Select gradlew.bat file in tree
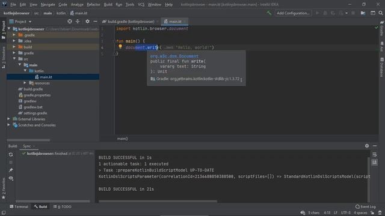 pyautogui.click(x=33, y=107)
